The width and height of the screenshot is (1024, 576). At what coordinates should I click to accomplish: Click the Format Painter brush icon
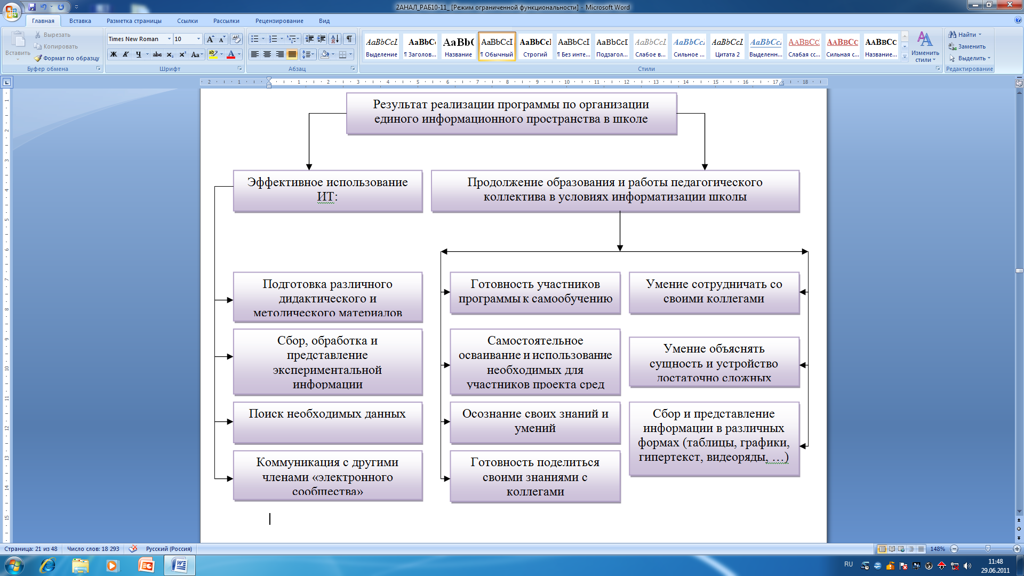tap(38, 58)
